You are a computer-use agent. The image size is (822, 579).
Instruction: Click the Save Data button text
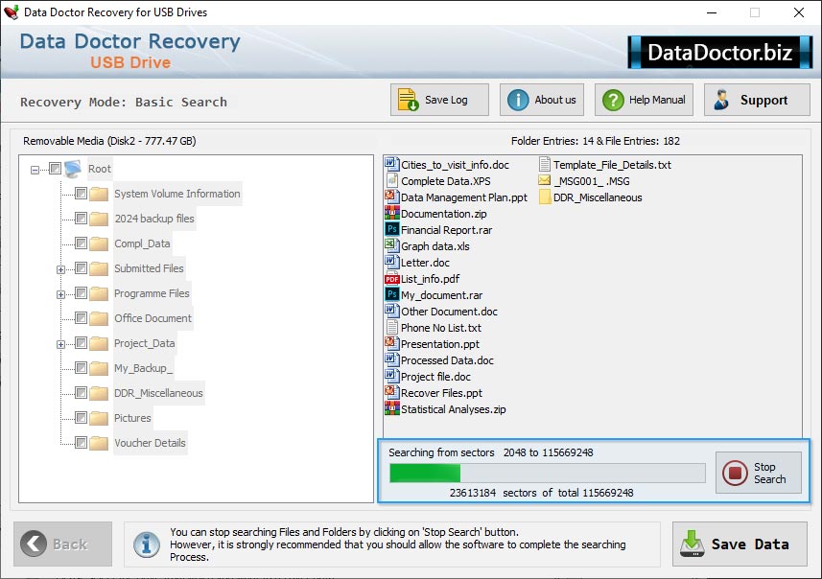pyautogui.click(x=750, y=544)
